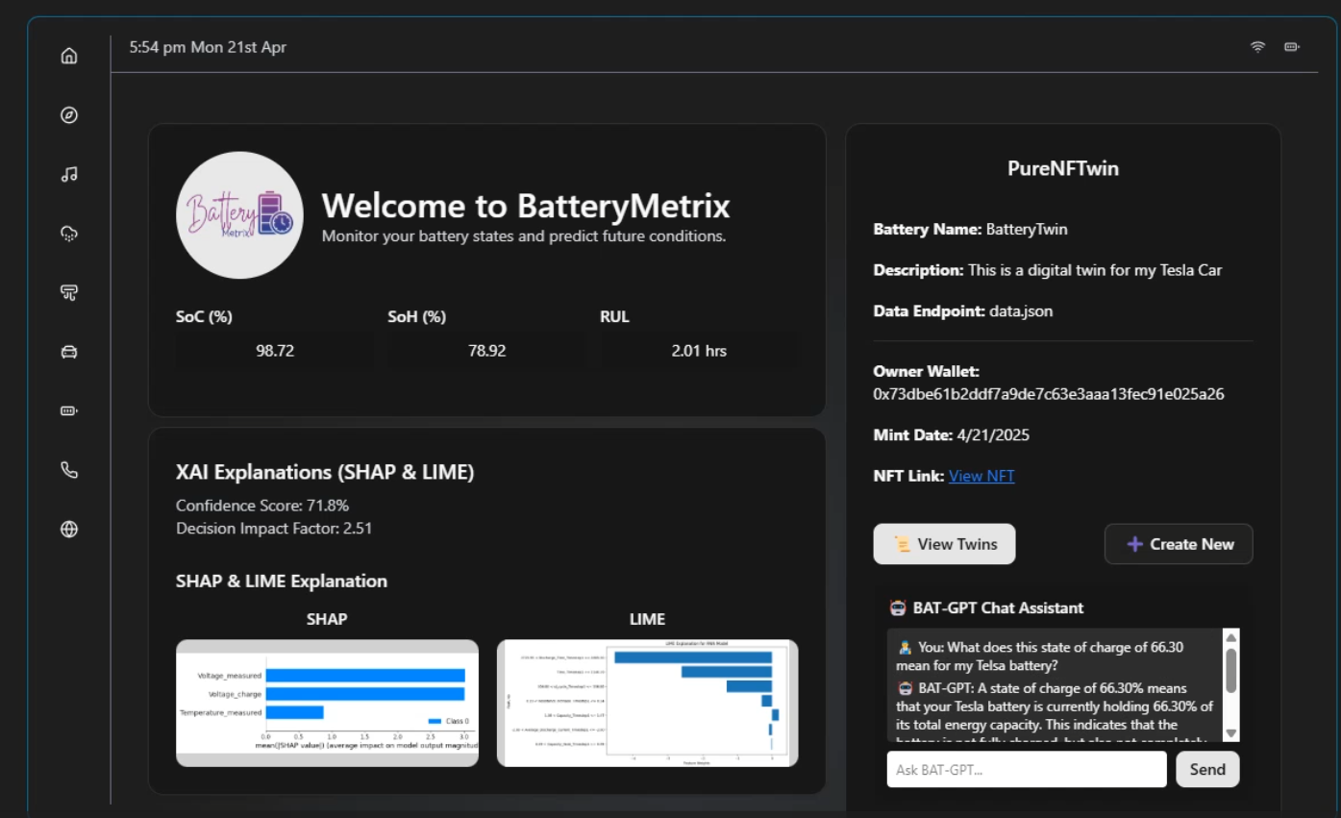Viewport: 1341px width, 818px height.
Task: Click the owner wallet address
Action: click(x=1049, y=394)
